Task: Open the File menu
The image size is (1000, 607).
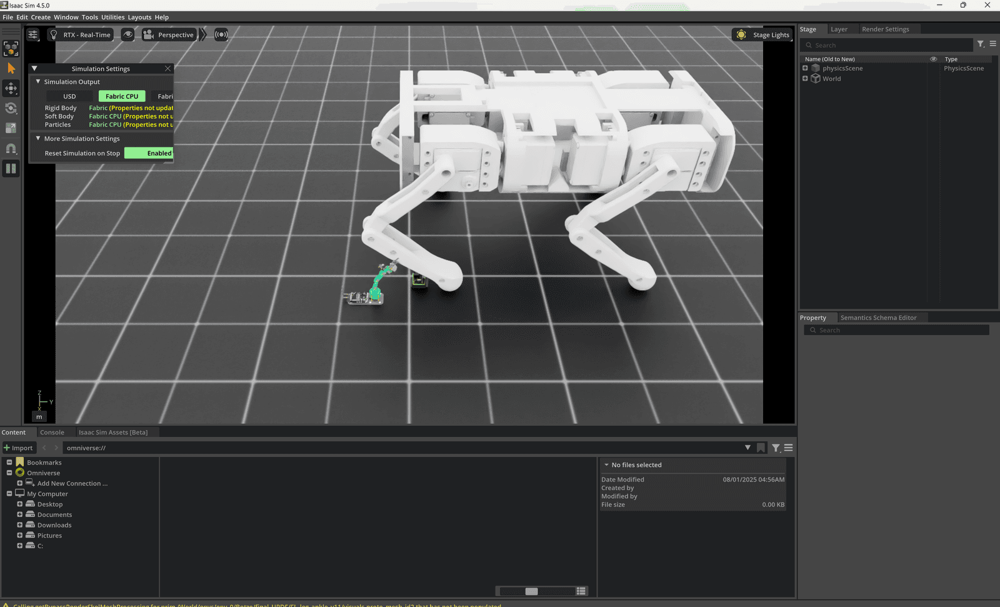Action: point(7,18)
